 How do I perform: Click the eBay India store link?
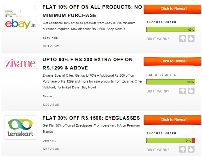(x=50, y=38)
